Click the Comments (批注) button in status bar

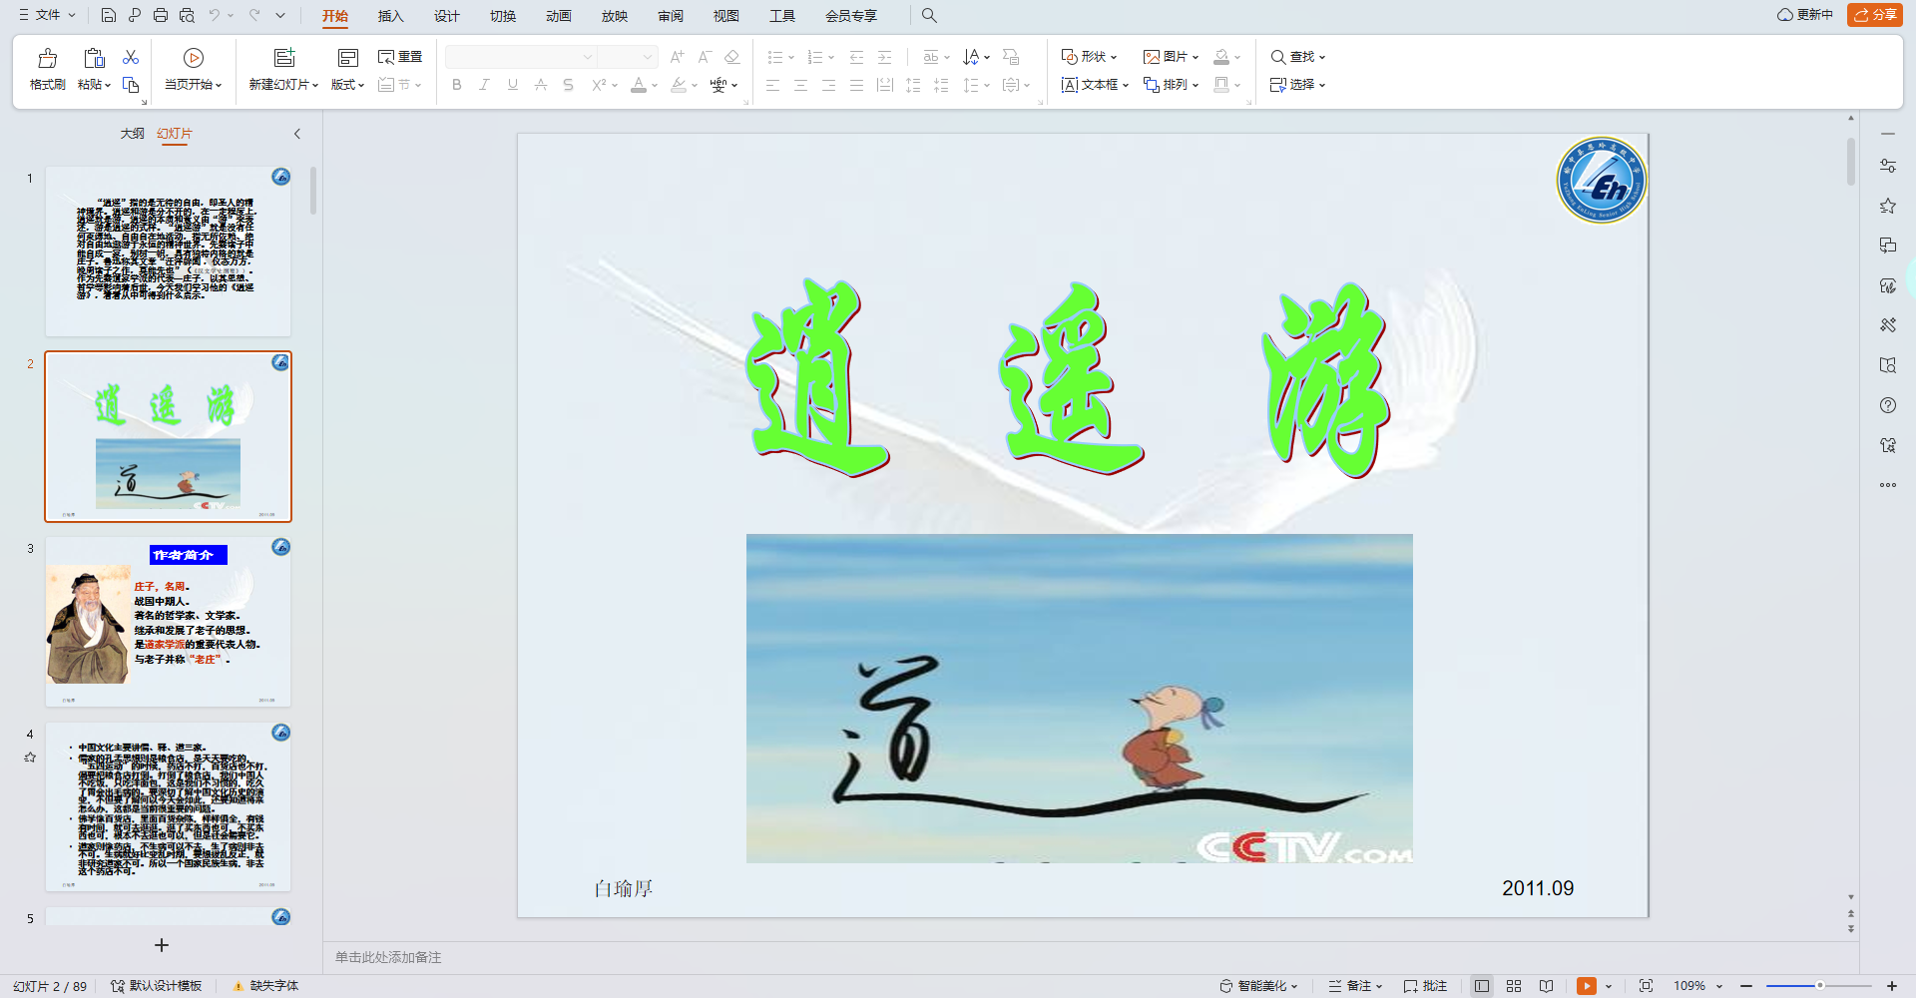(1425, 986)
